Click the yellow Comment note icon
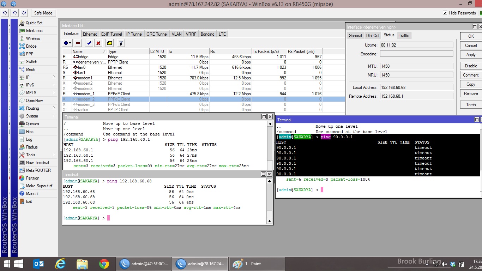The image size is (482, 272). coord(109,43)
